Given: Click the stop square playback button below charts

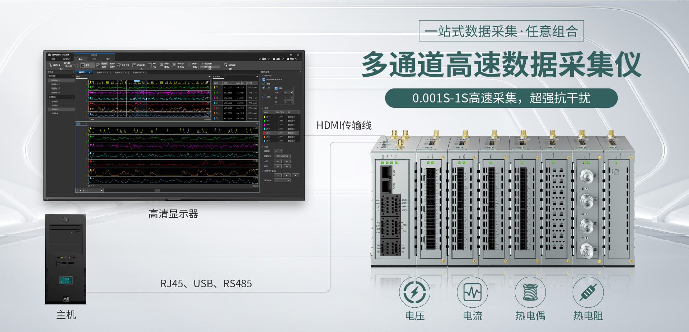Looking at the screenshot, I should [x=80, y=191].
